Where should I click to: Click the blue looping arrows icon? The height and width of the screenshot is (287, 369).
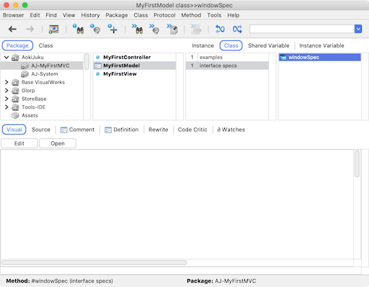(x=220, y=30)
